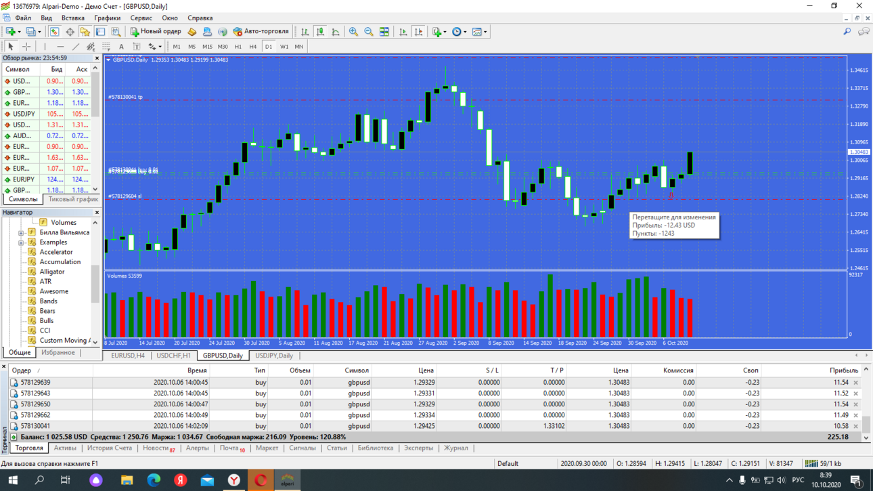Viewport: 873px width, 491px height.
Task: Open the Вставка menu
Action: pyautogui.click(x=72, y=18)
